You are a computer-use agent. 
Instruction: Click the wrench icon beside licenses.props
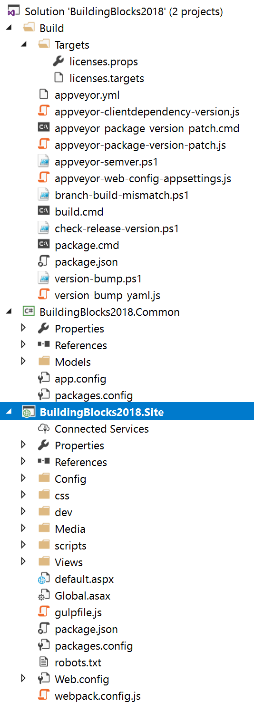coord(59,62)
